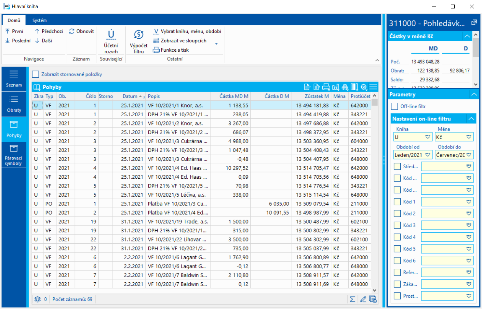Open column settings icon in Pohyby header
This screenshot has height=309, width=482.
click(354, 87)
